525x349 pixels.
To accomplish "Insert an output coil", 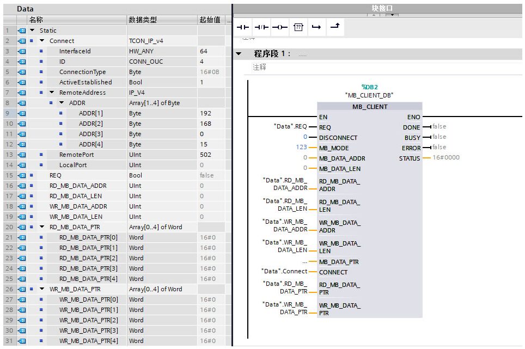I will pos(280,27).
